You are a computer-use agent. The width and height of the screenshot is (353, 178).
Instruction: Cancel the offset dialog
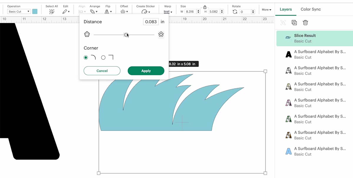102,71
